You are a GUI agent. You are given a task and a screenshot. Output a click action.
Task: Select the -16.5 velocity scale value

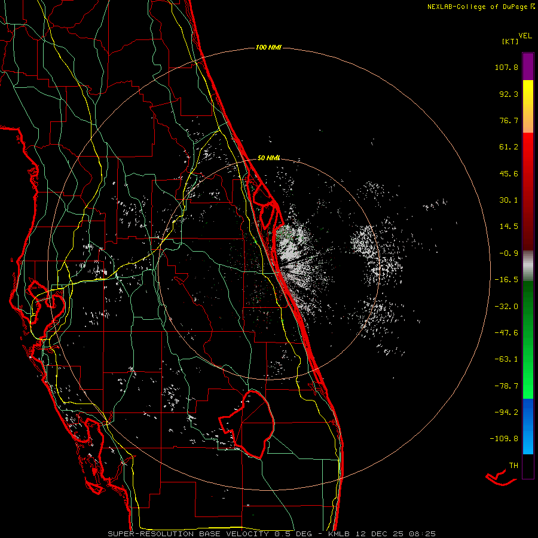[x=506, y=280]
